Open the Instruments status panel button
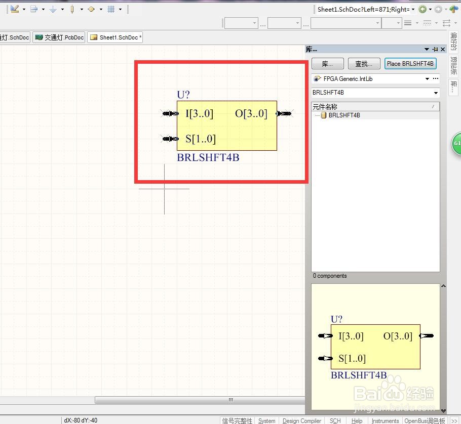Image resolution: width=461 pixels, height=424 pixels. pyautogui.click(x=385, y=420)
